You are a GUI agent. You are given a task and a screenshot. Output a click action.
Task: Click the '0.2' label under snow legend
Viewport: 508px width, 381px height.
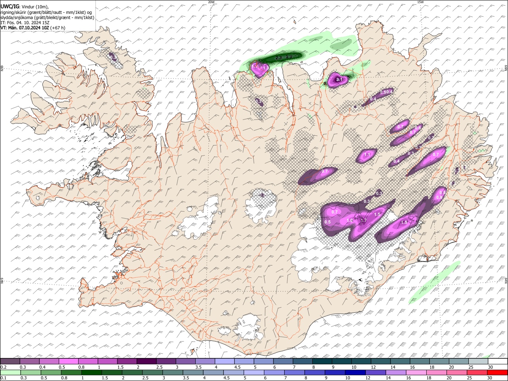[3, 367]
